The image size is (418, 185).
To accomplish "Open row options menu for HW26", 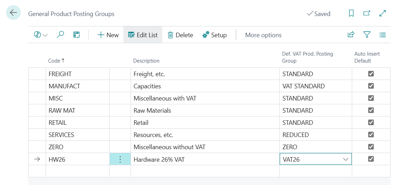I will point(120,159).
